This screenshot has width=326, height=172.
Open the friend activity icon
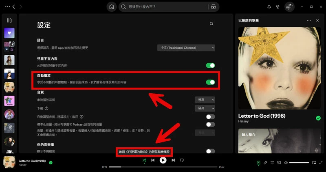tap(278, 7)
